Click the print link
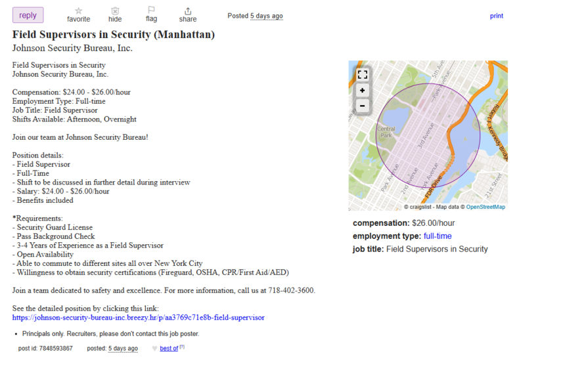This screenshot has height=386, width=584. pyautogui.click(x=496, y=16)
